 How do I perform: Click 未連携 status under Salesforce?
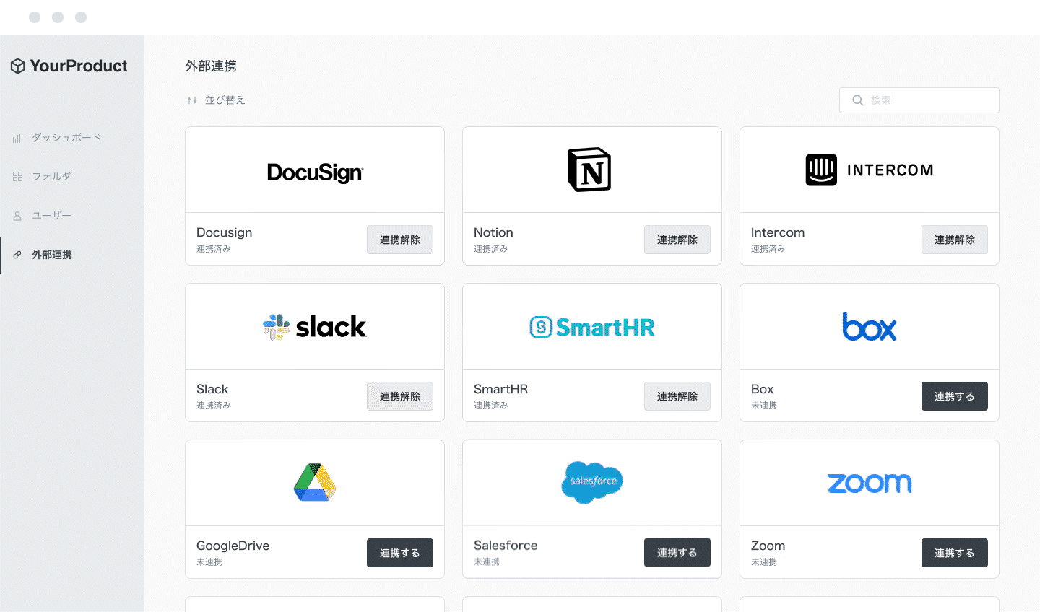pyautogui.click(x=487, y=561)
